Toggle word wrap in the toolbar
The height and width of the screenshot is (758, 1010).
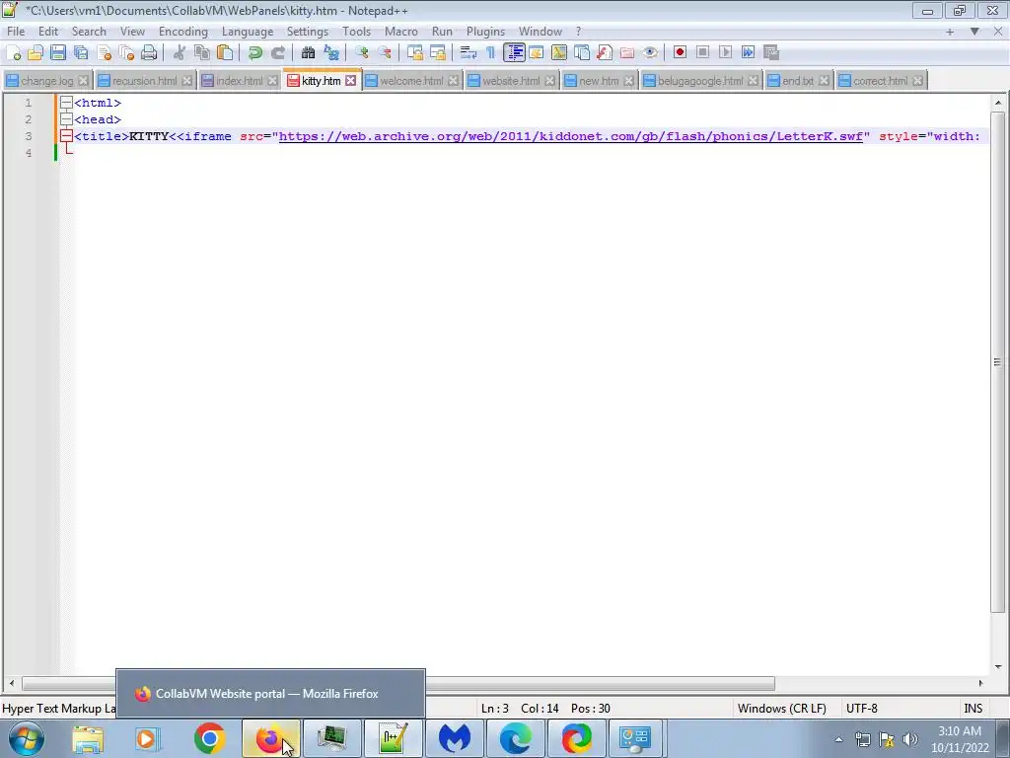(469, 53)
